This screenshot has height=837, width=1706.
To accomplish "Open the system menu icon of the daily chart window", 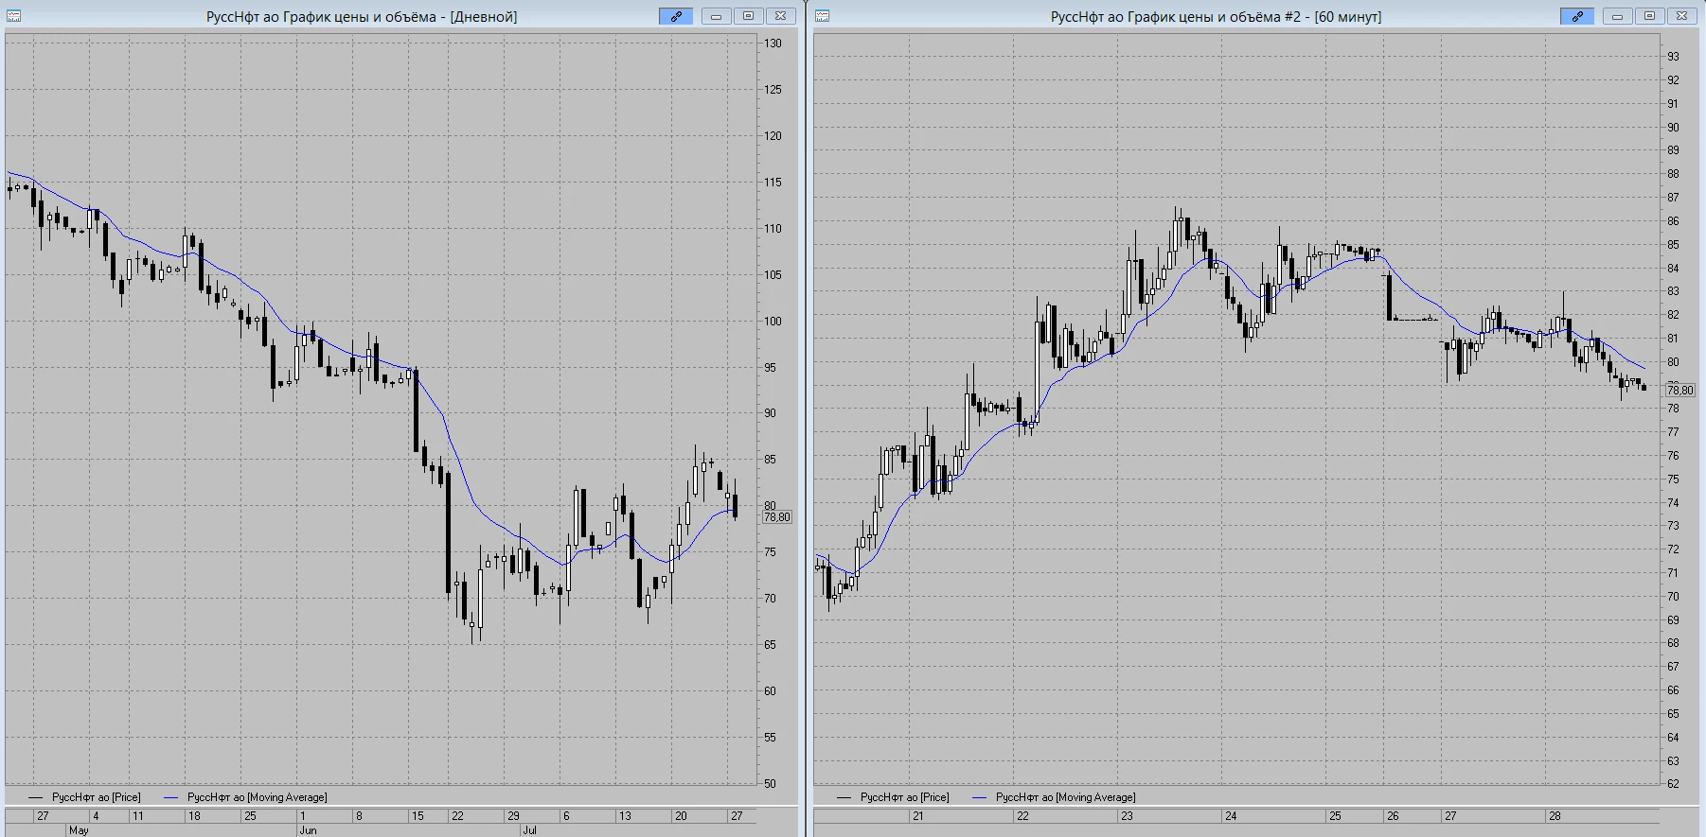I will pos(13,16).
